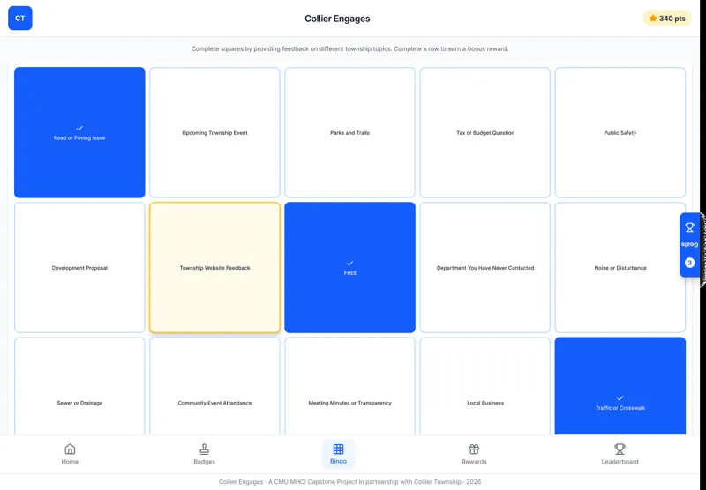Choose the Parks and Trails square

point(349,132)
